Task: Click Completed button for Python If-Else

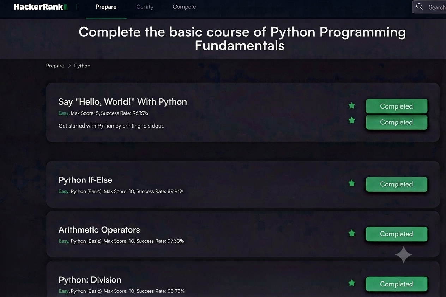Action: pyautogui.click(x=396, y=184)
